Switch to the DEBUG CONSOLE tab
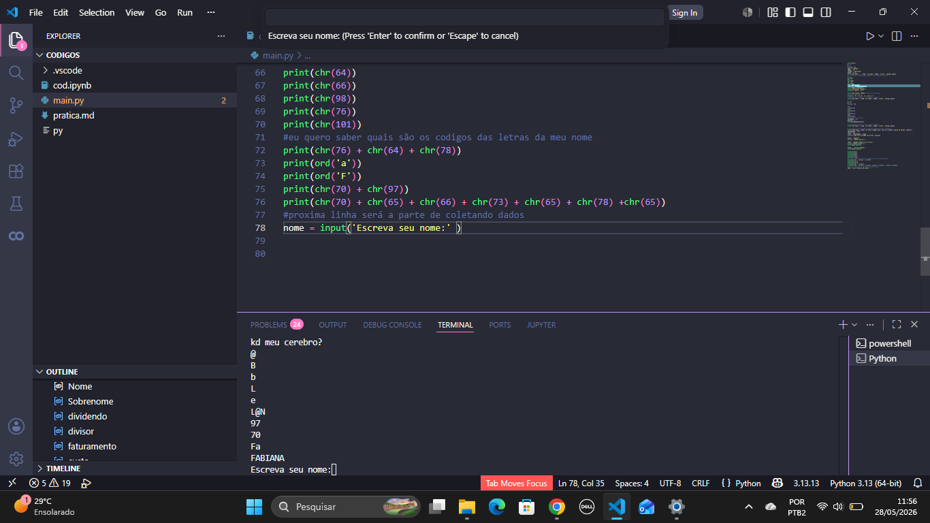 coord(392,325)
